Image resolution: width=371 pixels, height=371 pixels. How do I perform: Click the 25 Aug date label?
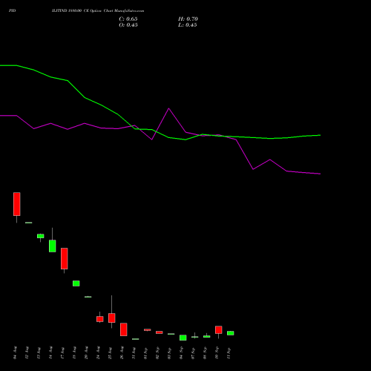[111, 352]
